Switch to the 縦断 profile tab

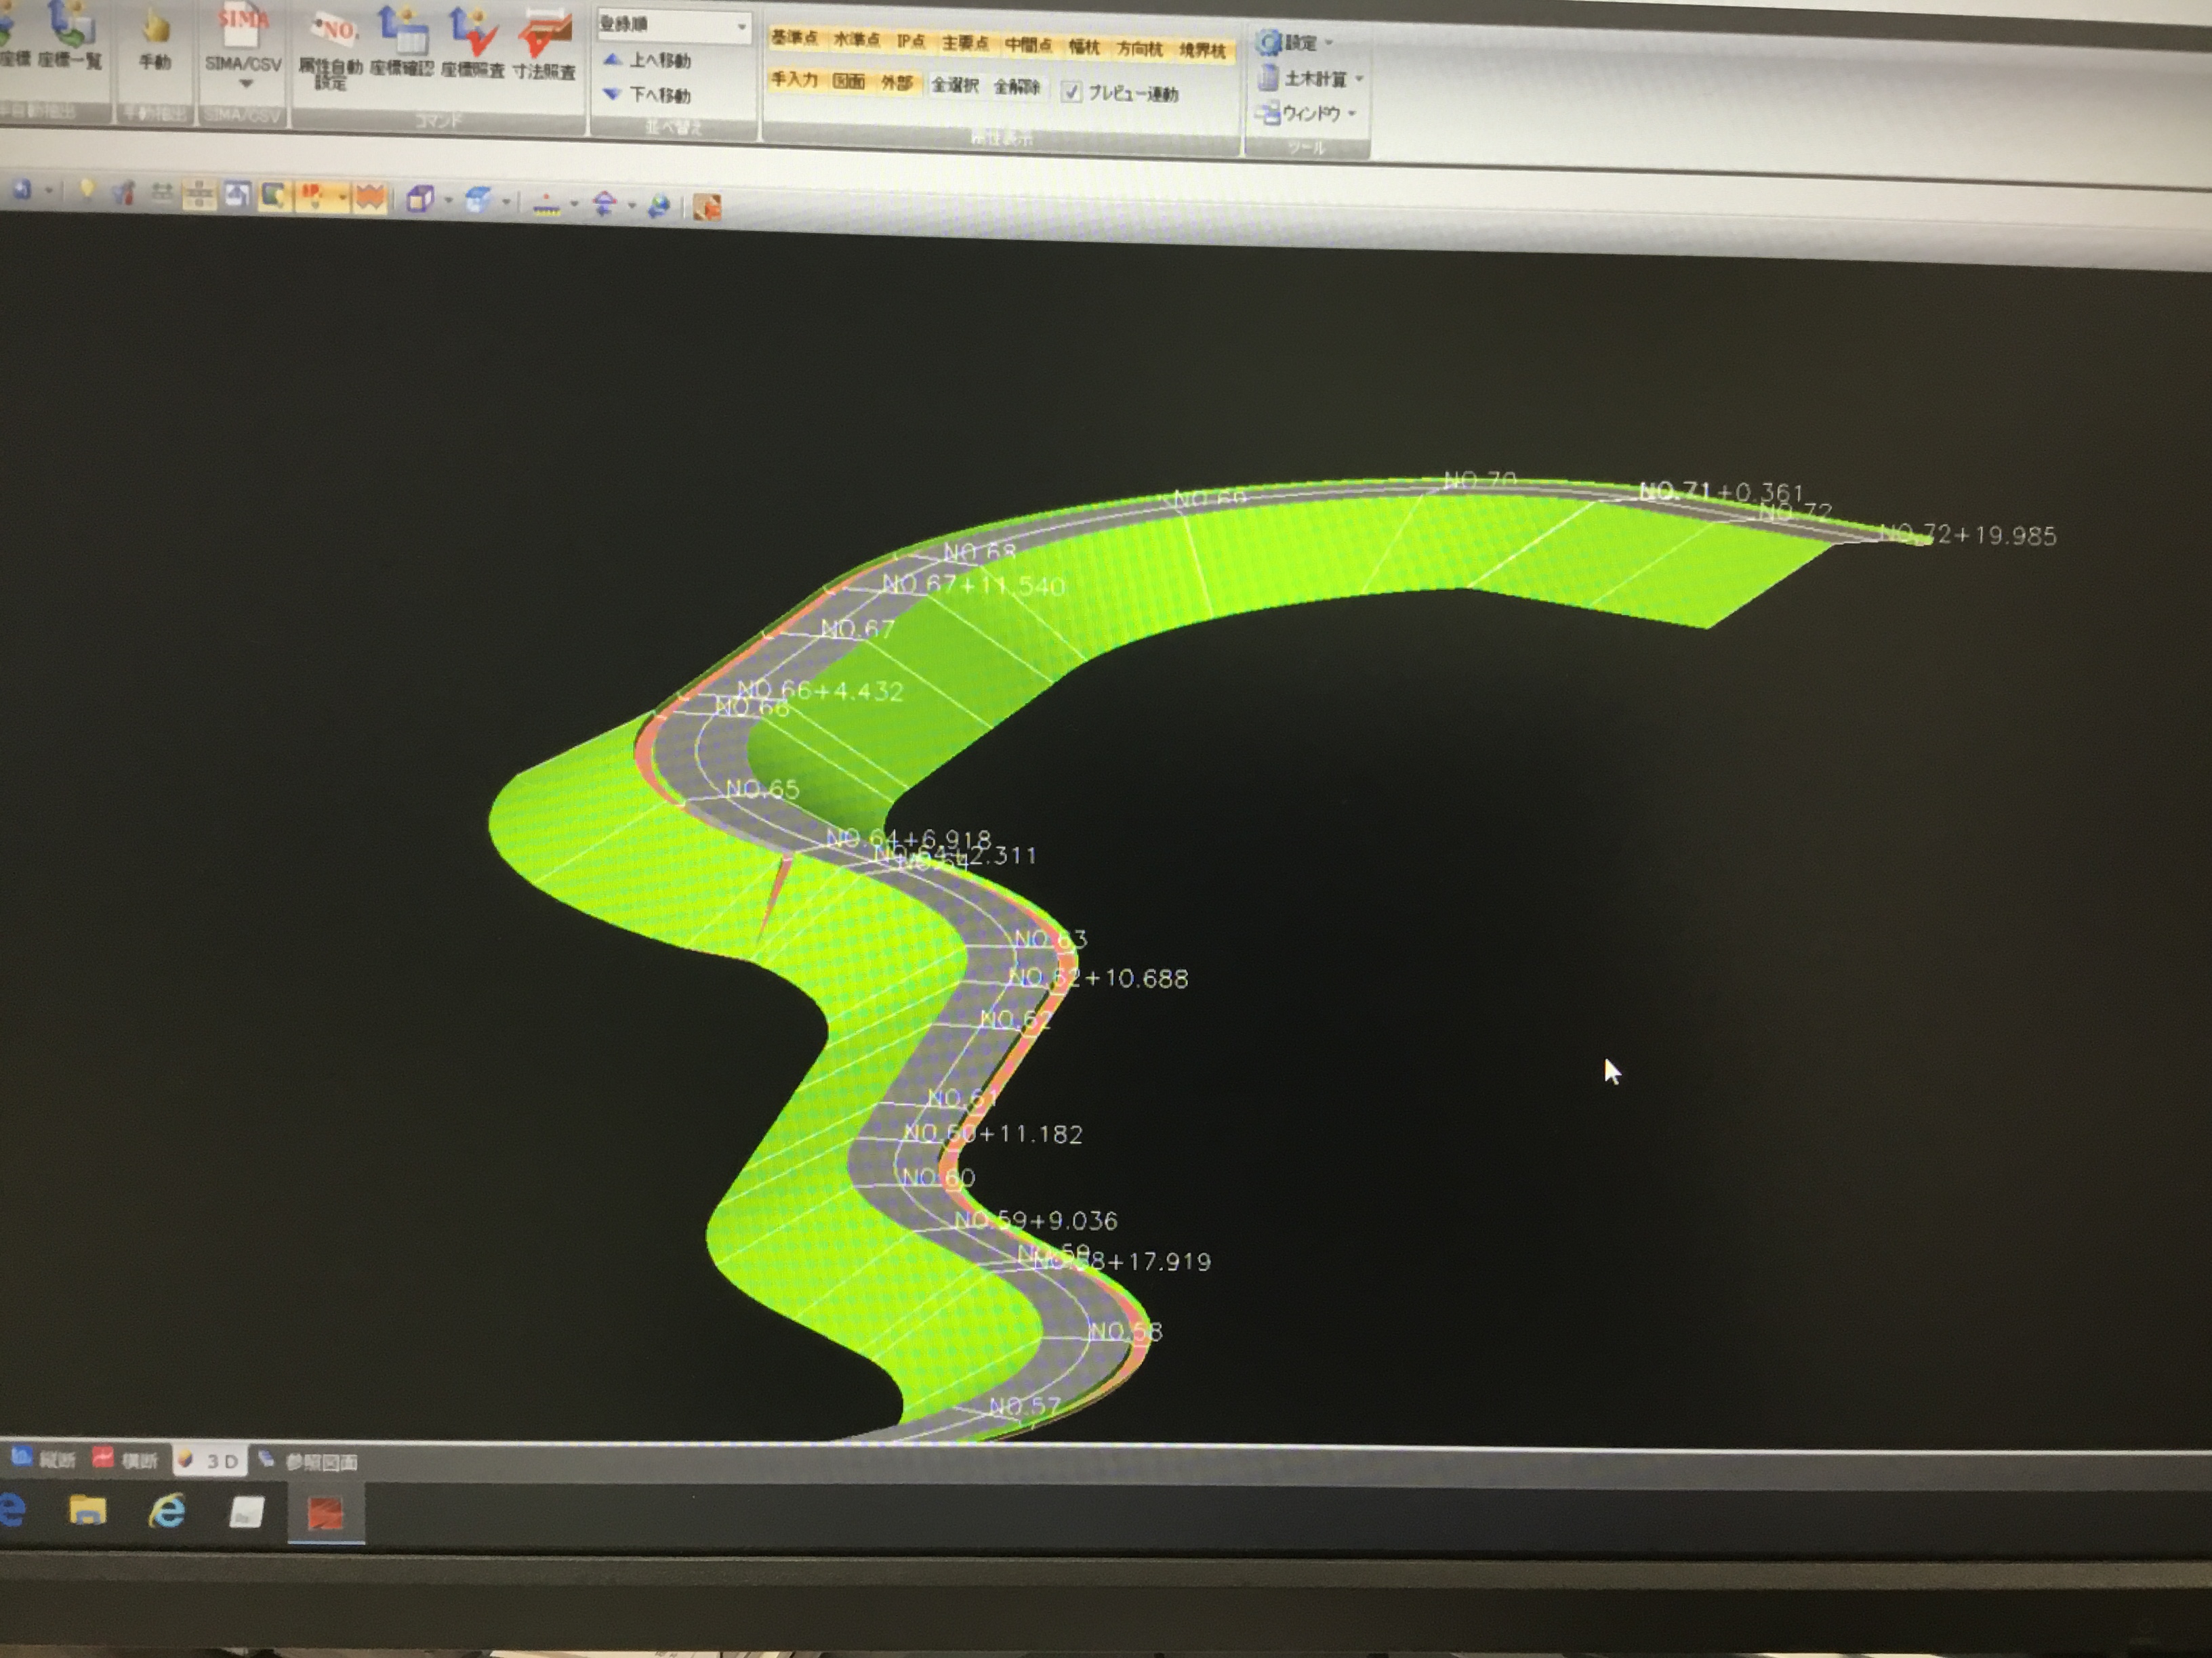point(44,1459)
